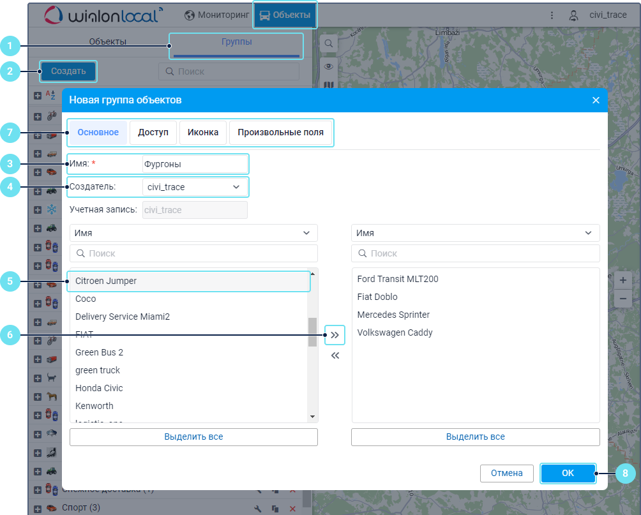This screenshot has height=515, width=641.
Task: Click the remove-from-group double left arrow
Action: (335, 356)
